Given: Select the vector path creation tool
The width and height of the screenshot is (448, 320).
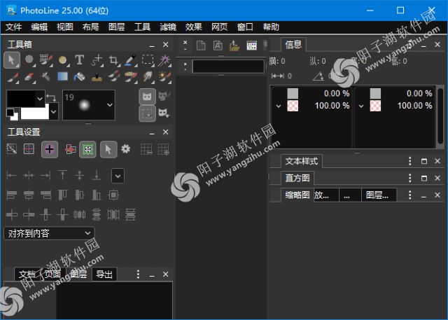Looking at the screenshot, I should click(97, 60).
